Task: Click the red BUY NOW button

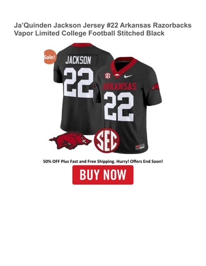Action: click(x=103, y=175)
